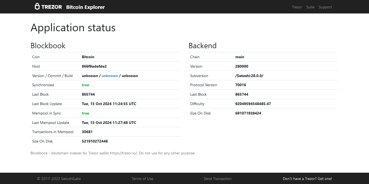369x184 pixels.
Task: Open the Suite menu link
Action: point(310,7)
